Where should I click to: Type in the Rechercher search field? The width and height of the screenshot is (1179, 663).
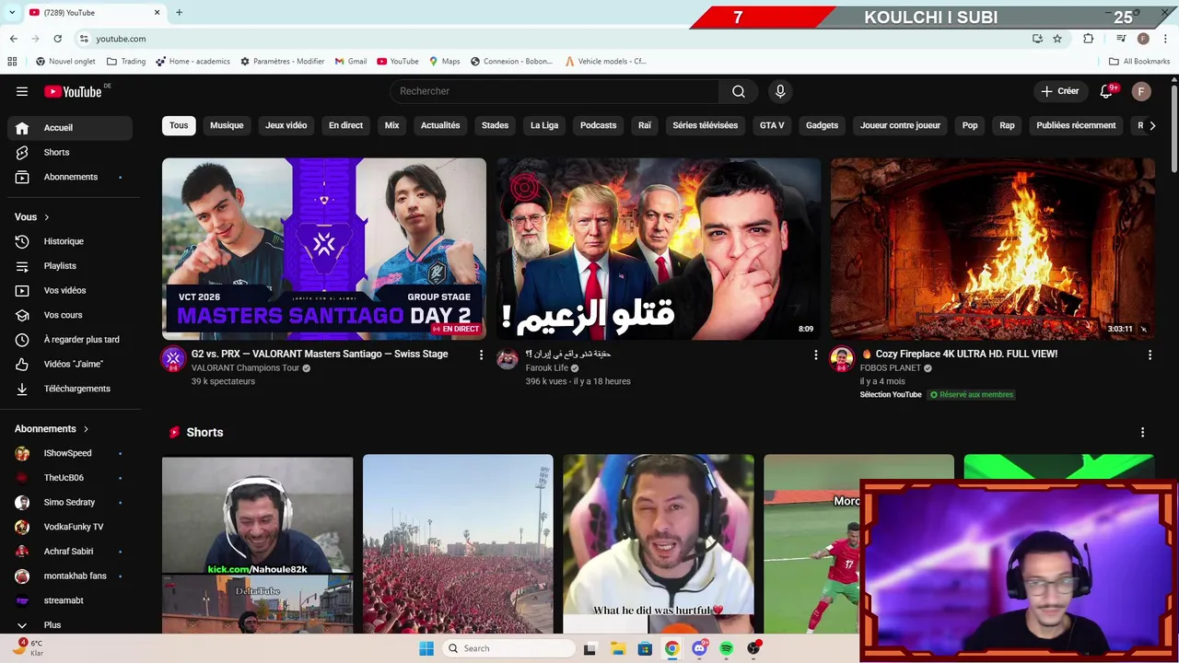pos(554,91)
